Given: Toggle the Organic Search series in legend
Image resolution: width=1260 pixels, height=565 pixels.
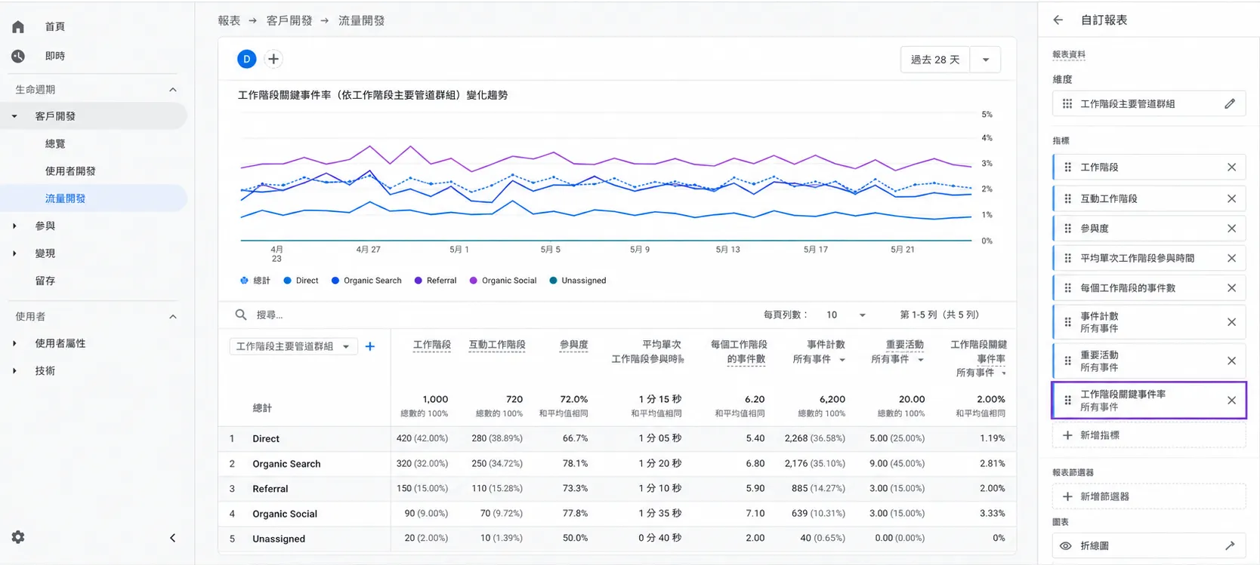Looking at the screenshot, I should (x=366, y=281).
